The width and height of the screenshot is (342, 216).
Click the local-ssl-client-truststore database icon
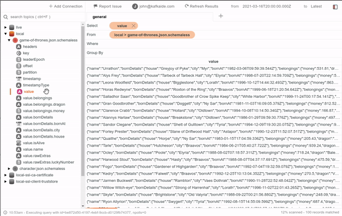(12, 181)
